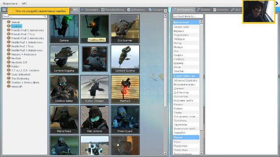Open the Animals category icon

pos(9,22)
